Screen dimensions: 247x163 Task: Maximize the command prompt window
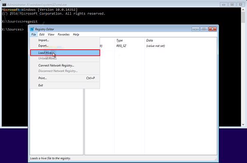click(232, 5)
